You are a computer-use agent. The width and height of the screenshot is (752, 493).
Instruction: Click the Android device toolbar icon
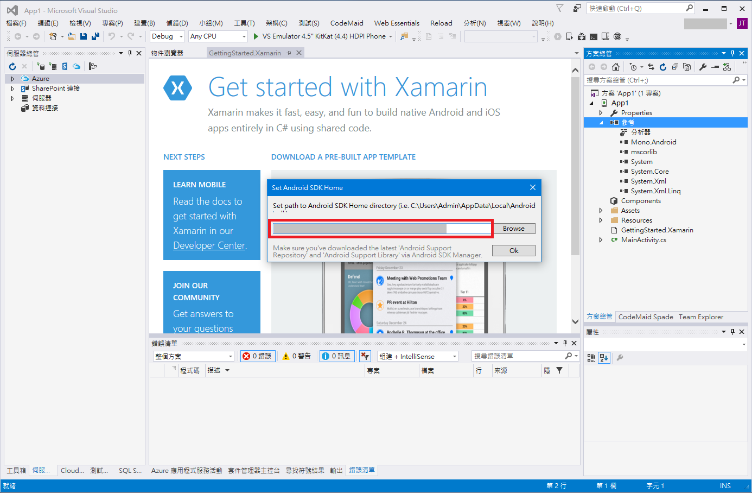point(569,36)
